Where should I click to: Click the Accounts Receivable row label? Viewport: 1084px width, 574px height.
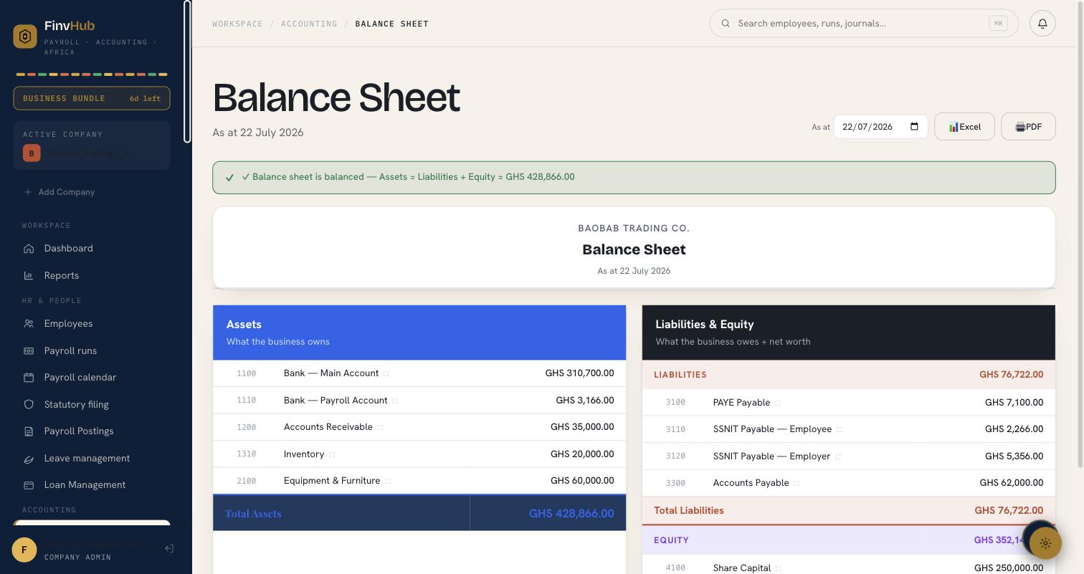[x=328, y=427]
